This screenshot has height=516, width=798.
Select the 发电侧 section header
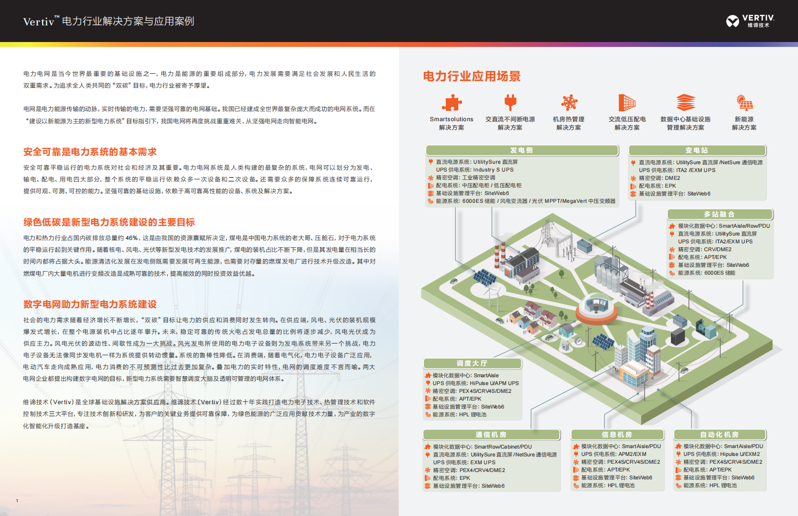click(521, 150)
